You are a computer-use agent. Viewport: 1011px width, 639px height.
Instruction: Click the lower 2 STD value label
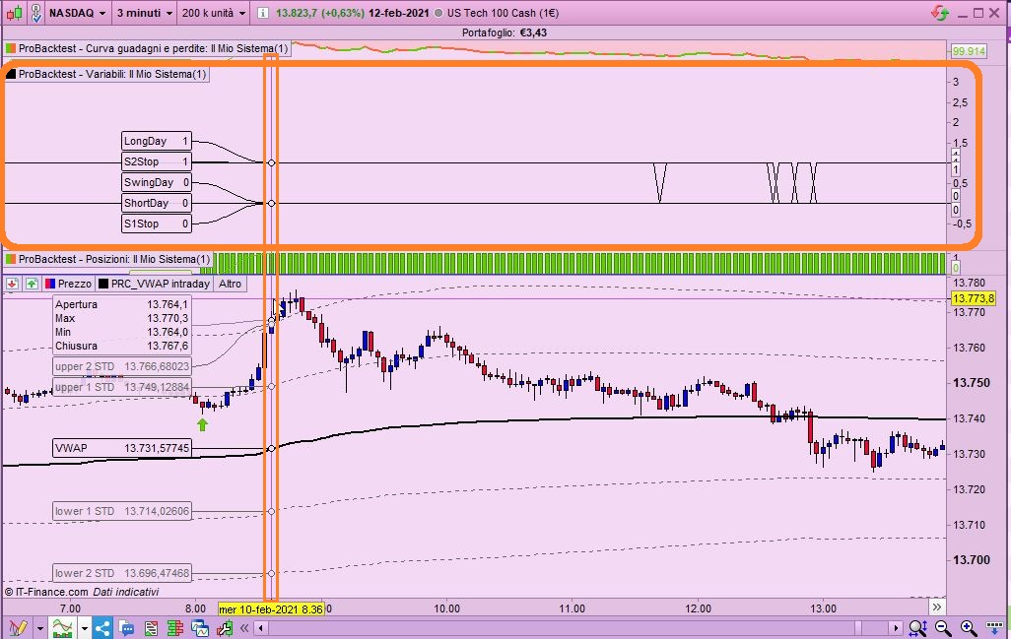click(x=122, y=573)
